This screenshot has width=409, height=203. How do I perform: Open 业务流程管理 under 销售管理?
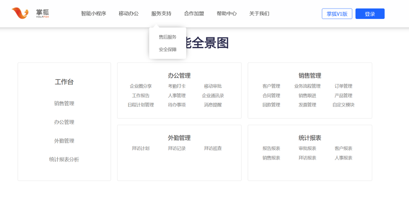pyautogui.click(x=307, y=86)
